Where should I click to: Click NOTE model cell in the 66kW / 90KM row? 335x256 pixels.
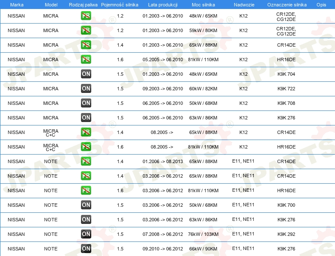[51, 249]
